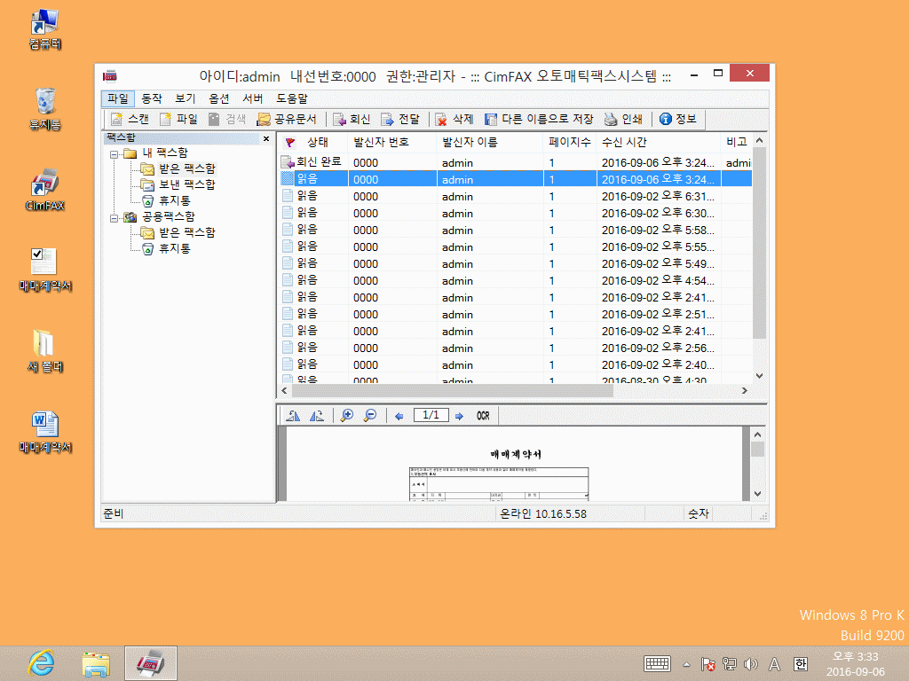Click the 온라인 10.16.5.58 status bar entry

coord(543,514)
